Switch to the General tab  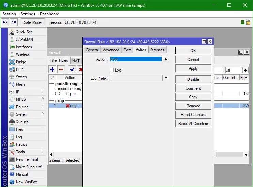tap(92, 50)
